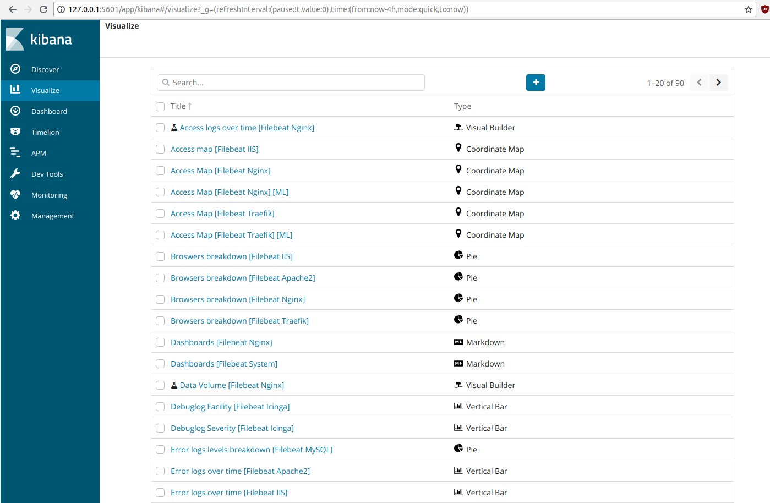Click the Markdown icon for Dashboards [Filebeat Nginx]

pos(458,342)
